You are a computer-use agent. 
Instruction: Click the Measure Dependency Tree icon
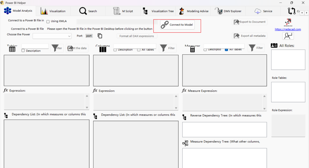coord(185,143)
